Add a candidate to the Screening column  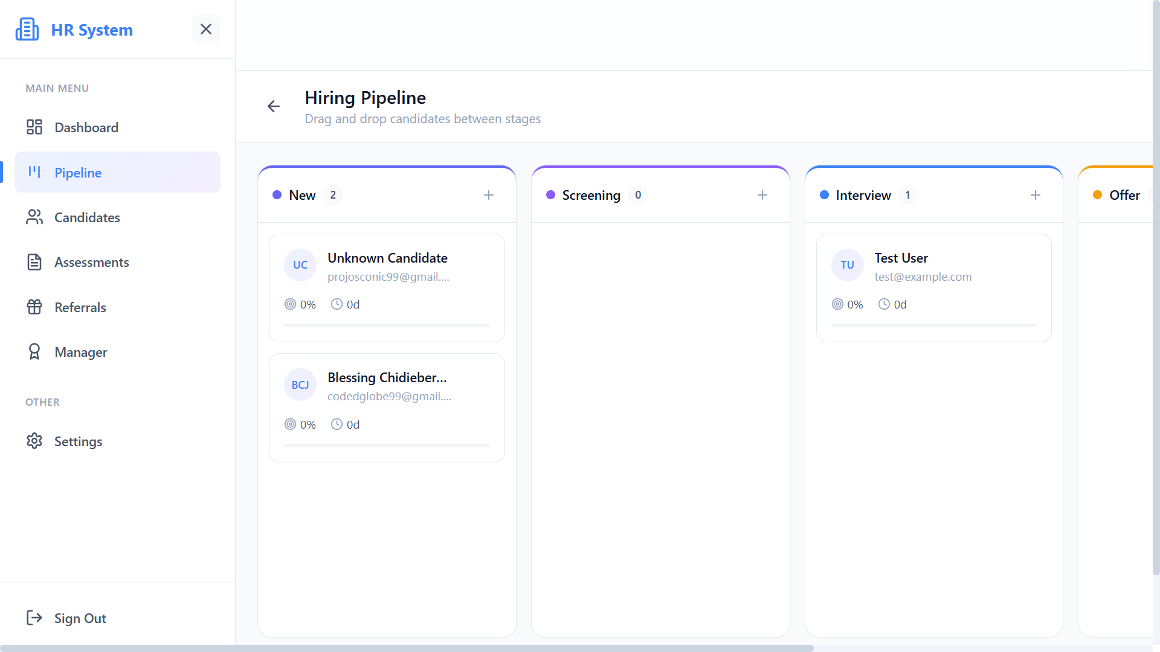(x=762, y=194)
